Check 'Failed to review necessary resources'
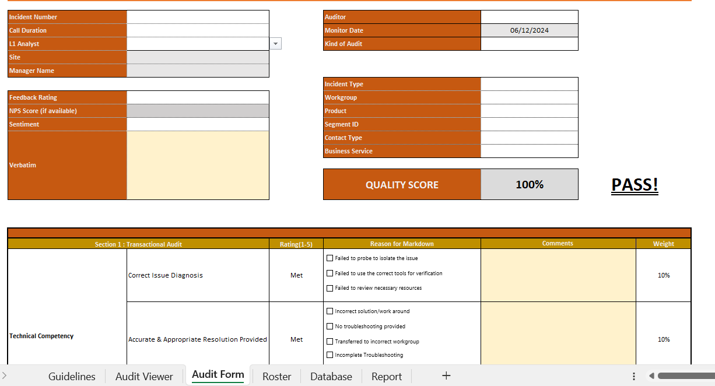The height and width of the screenshot is (386, 715). click(330, 288)
